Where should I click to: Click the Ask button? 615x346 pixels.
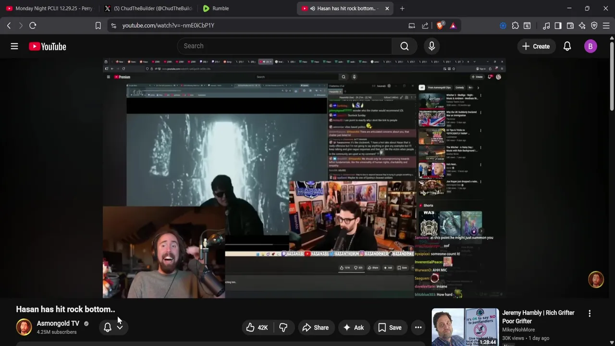pos(353,328)
